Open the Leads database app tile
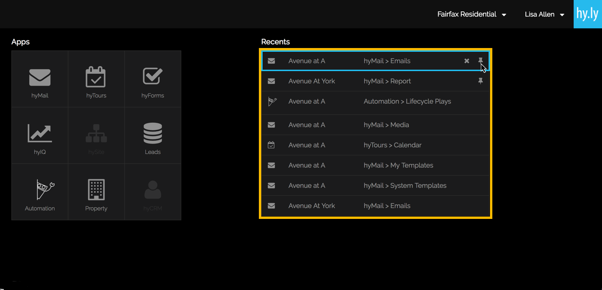Screen dimensions: 602x290 (153, 136)
